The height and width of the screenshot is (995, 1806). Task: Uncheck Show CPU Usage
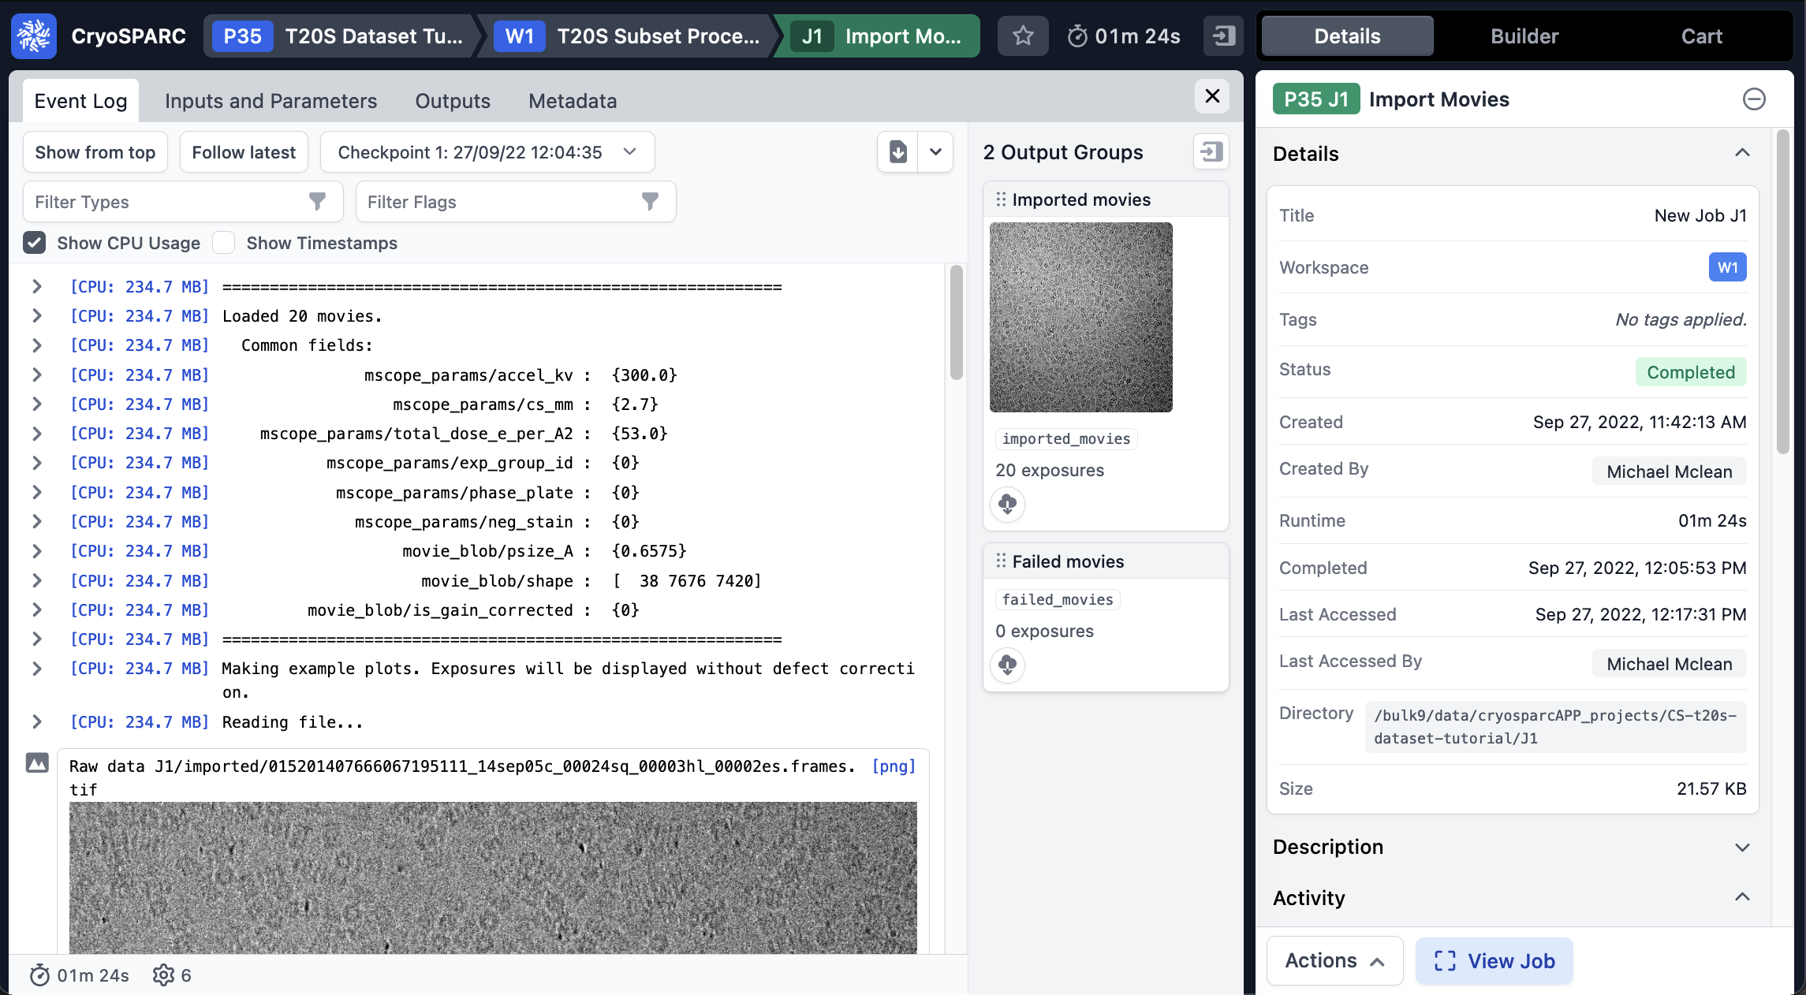tap(34, 243)
